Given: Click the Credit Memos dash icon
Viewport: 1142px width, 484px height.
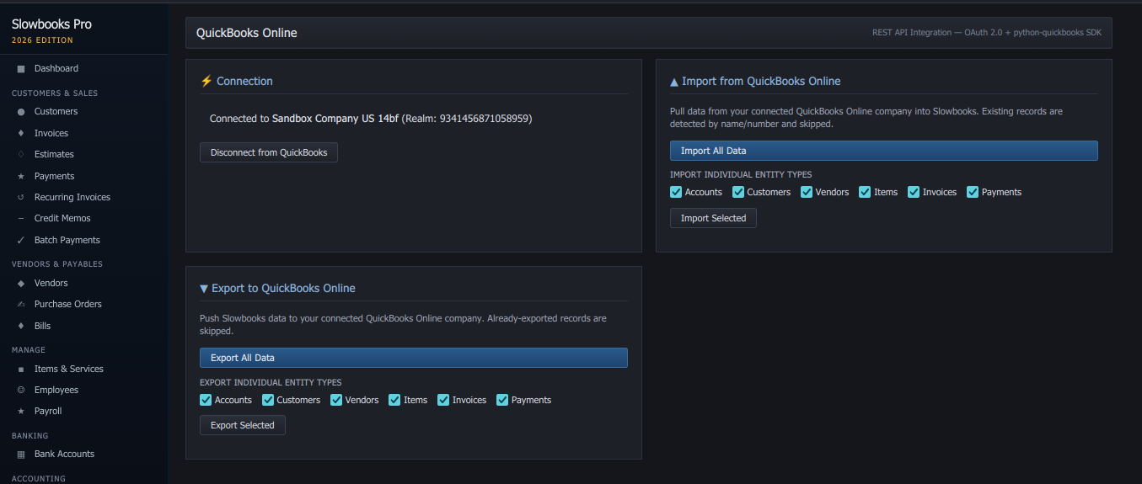Looking at the screenshot, I should (21, 218).
